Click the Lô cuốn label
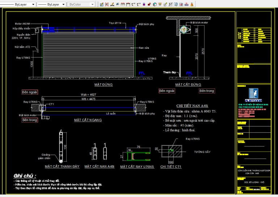Image resolution: width=278 pixels, height=197 pixels. pos(111,114)
